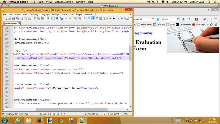Collapse the fold marker on line 32
The width and height of the screenshot is (220, 124).
pyautogui.click(x=13, y=54)
